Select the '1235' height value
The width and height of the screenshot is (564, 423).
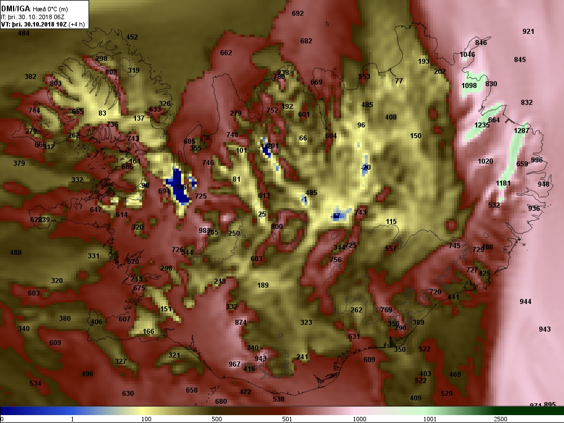(482, 125)
